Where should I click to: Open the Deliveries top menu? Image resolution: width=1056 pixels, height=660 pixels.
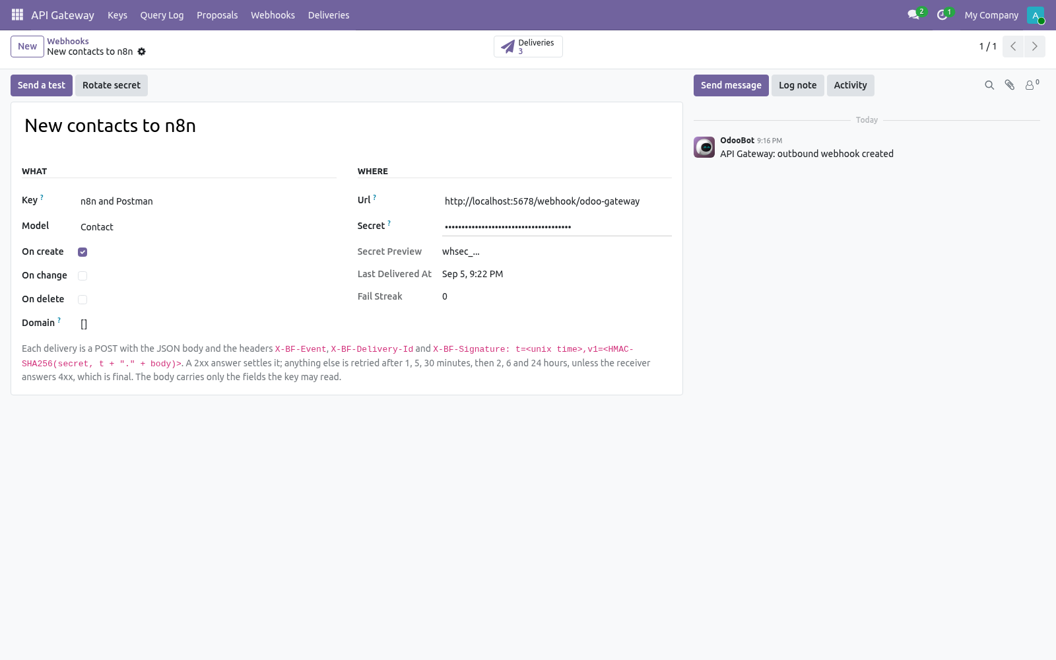329,15
